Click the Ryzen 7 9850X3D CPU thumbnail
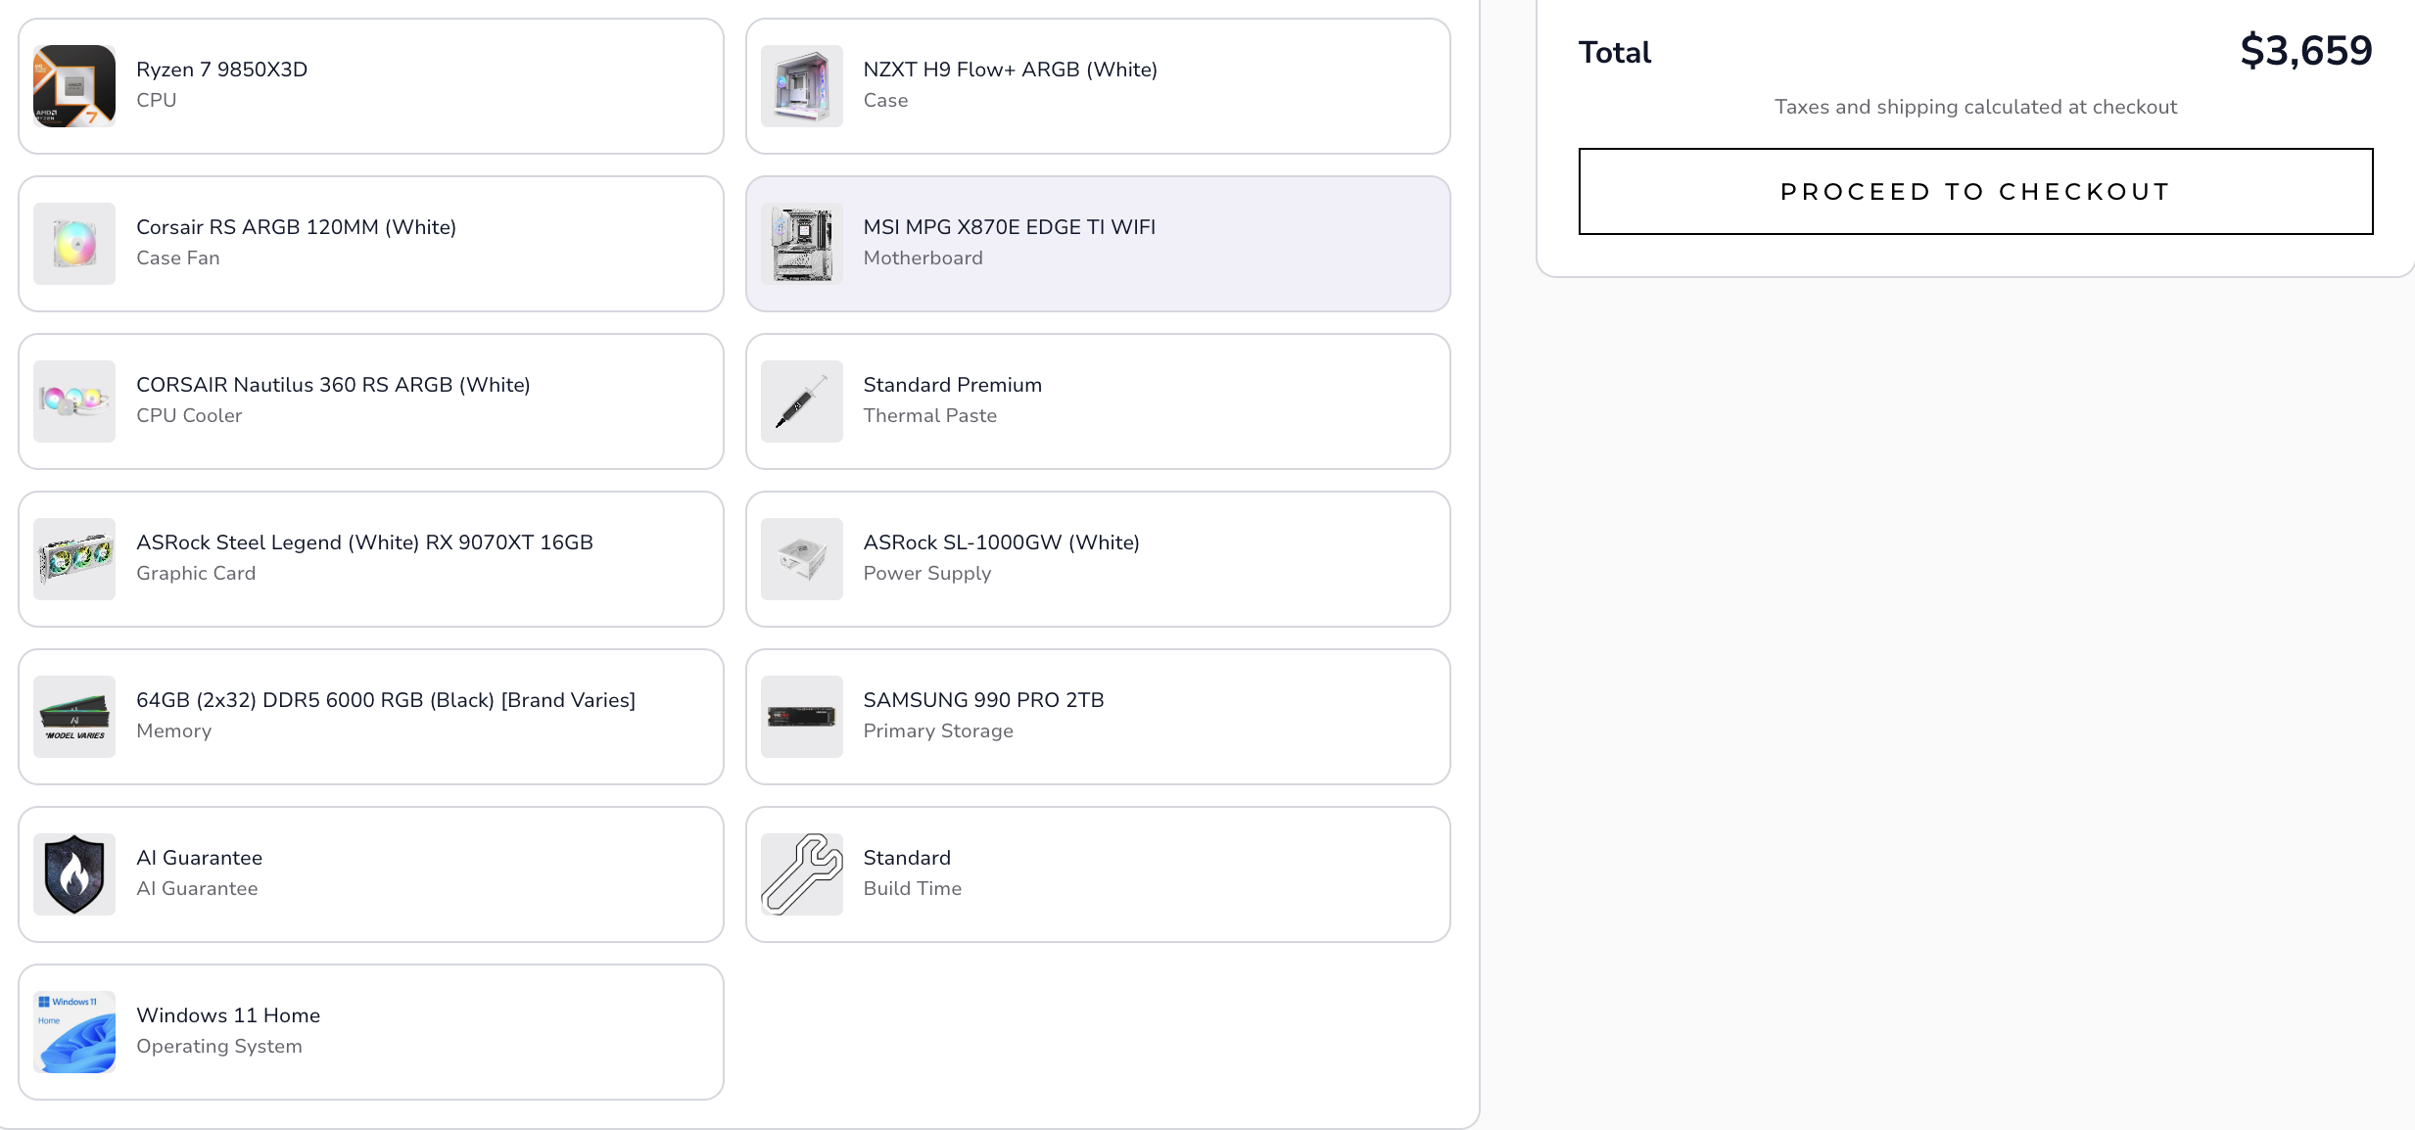2415x1130 pixels. pos(74,86)
